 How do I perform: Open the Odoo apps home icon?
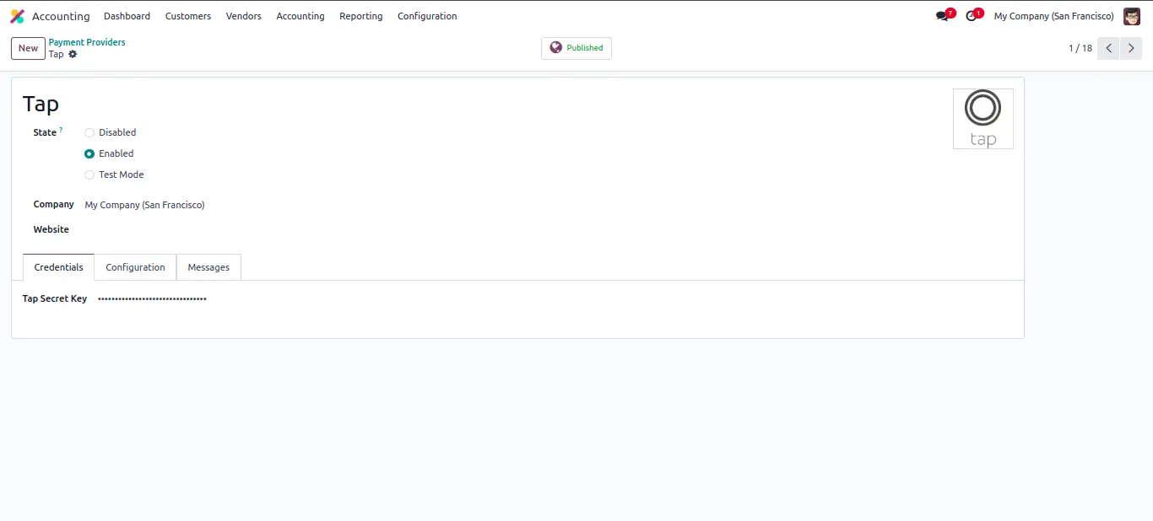tap(17, 16)
